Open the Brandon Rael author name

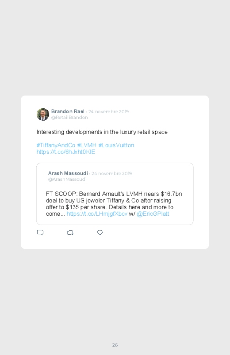point(68,111)
